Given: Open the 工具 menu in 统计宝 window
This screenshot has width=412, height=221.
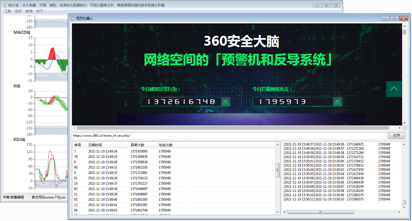Looking at the screenshot, I should point(8,11).
